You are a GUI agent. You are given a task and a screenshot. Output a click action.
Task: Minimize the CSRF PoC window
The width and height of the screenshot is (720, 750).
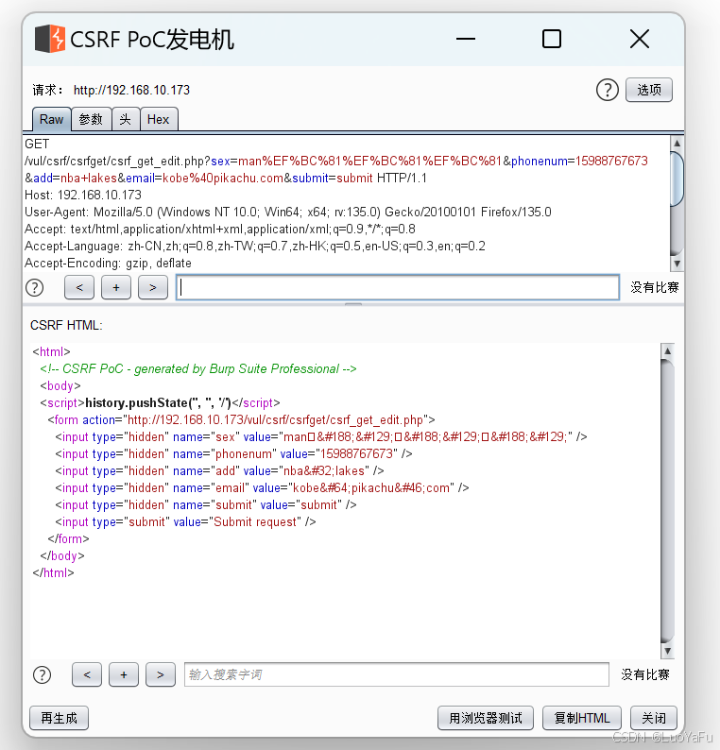click(466, 39)
